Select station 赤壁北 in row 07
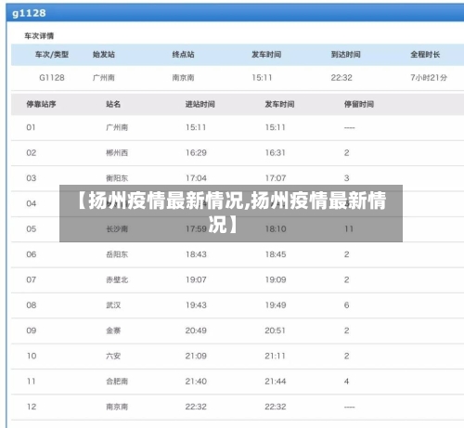The width and height of the screenshot is (464, 428). [117, 279]
